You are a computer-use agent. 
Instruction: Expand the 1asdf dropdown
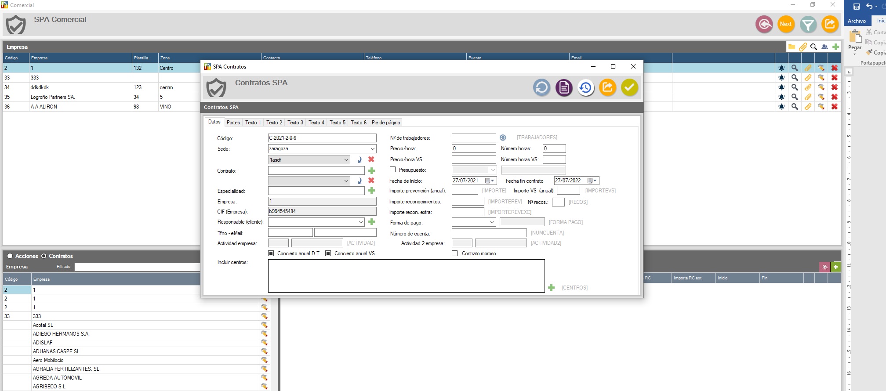(346, 160)
